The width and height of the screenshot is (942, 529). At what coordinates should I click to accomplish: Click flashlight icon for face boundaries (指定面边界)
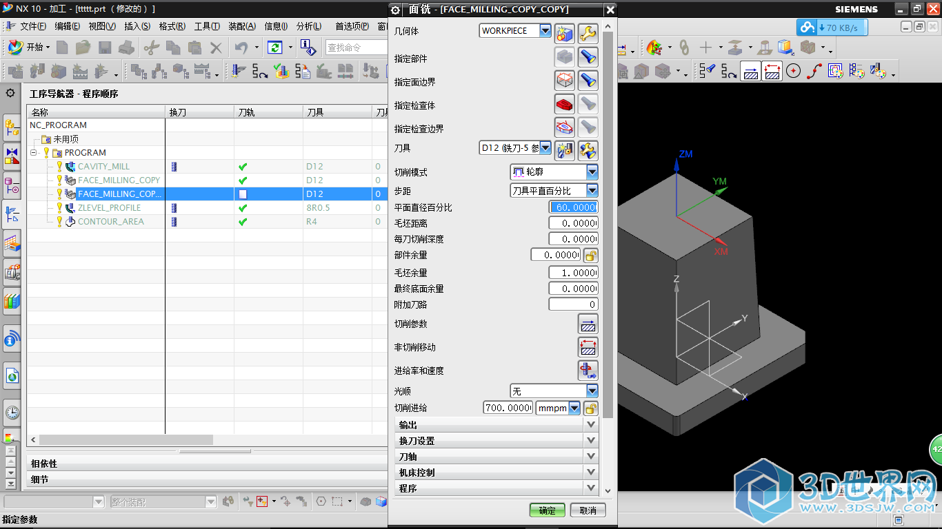588,81
